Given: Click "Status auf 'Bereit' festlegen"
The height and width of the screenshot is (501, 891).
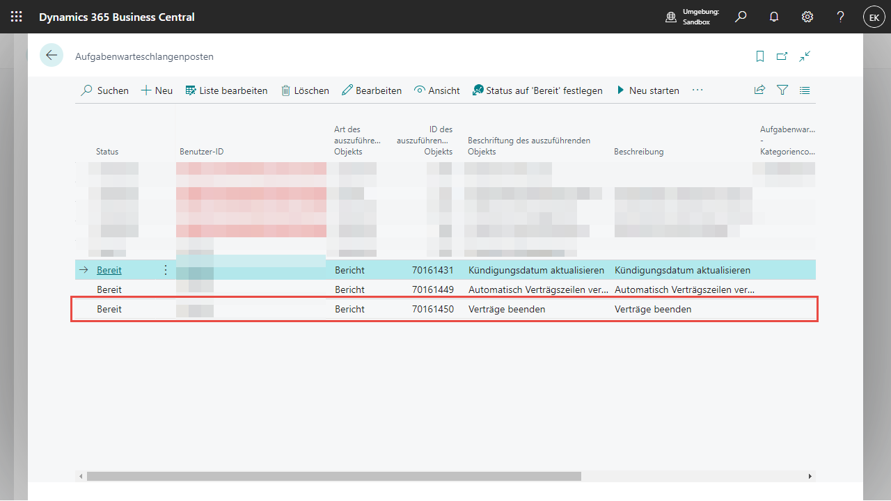Looking at the screenshot, I should pos(537,90).
